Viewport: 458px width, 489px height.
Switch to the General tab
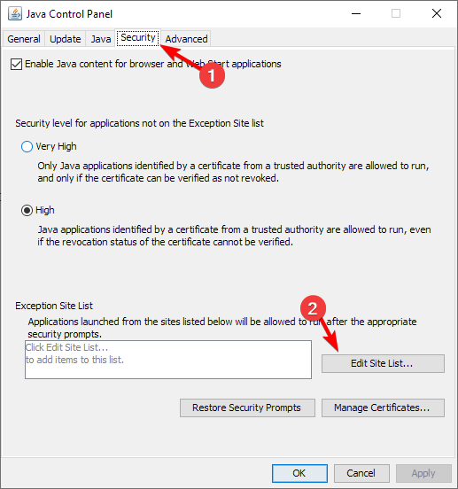click(24, 39)
